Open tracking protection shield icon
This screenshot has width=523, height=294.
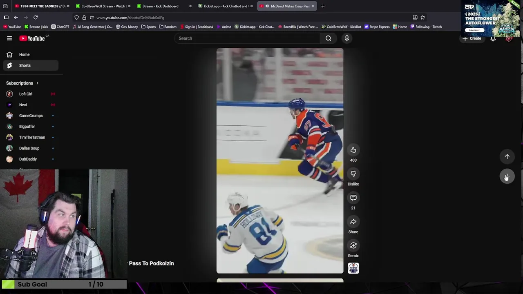coord(76,18)
